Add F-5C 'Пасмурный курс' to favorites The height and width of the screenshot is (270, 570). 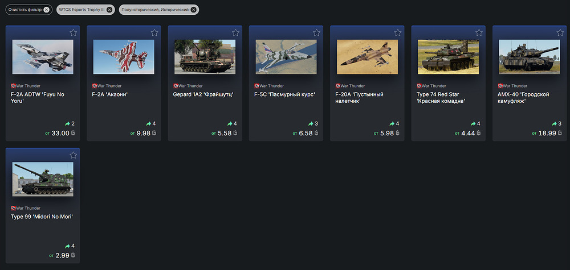click(x=316, y=33)
